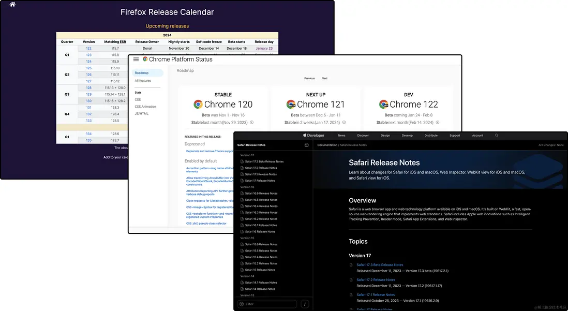
Task: Open Safari 17 Release Notes in sidebar
Action: (x=260, y=181)
